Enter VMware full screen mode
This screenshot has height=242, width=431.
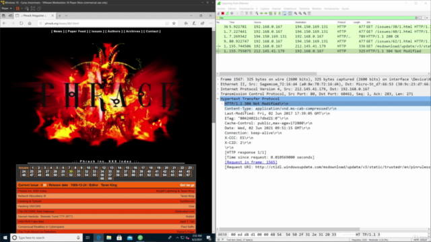tap(33, 9)
